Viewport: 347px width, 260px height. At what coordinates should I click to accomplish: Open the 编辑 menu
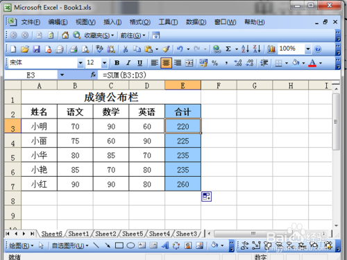(58, 22)
